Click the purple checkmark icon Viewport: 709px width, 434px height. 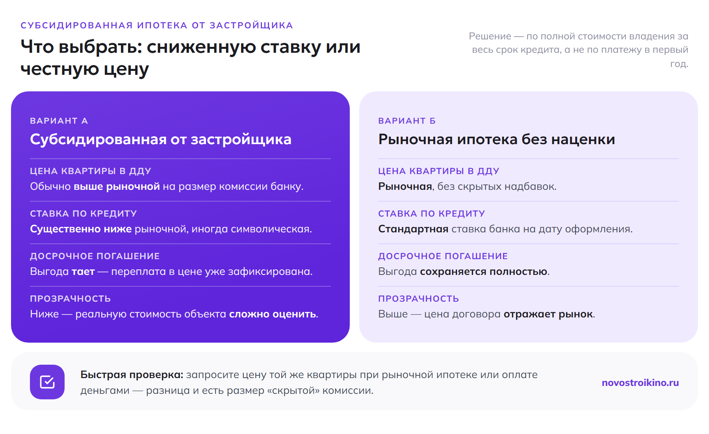click(47, 382)
